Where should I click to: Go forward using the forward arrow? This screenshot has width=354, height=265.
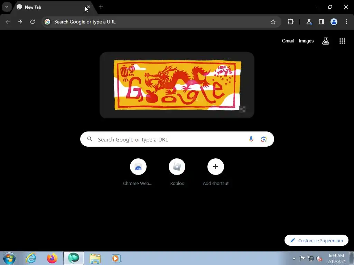point(20,22)
